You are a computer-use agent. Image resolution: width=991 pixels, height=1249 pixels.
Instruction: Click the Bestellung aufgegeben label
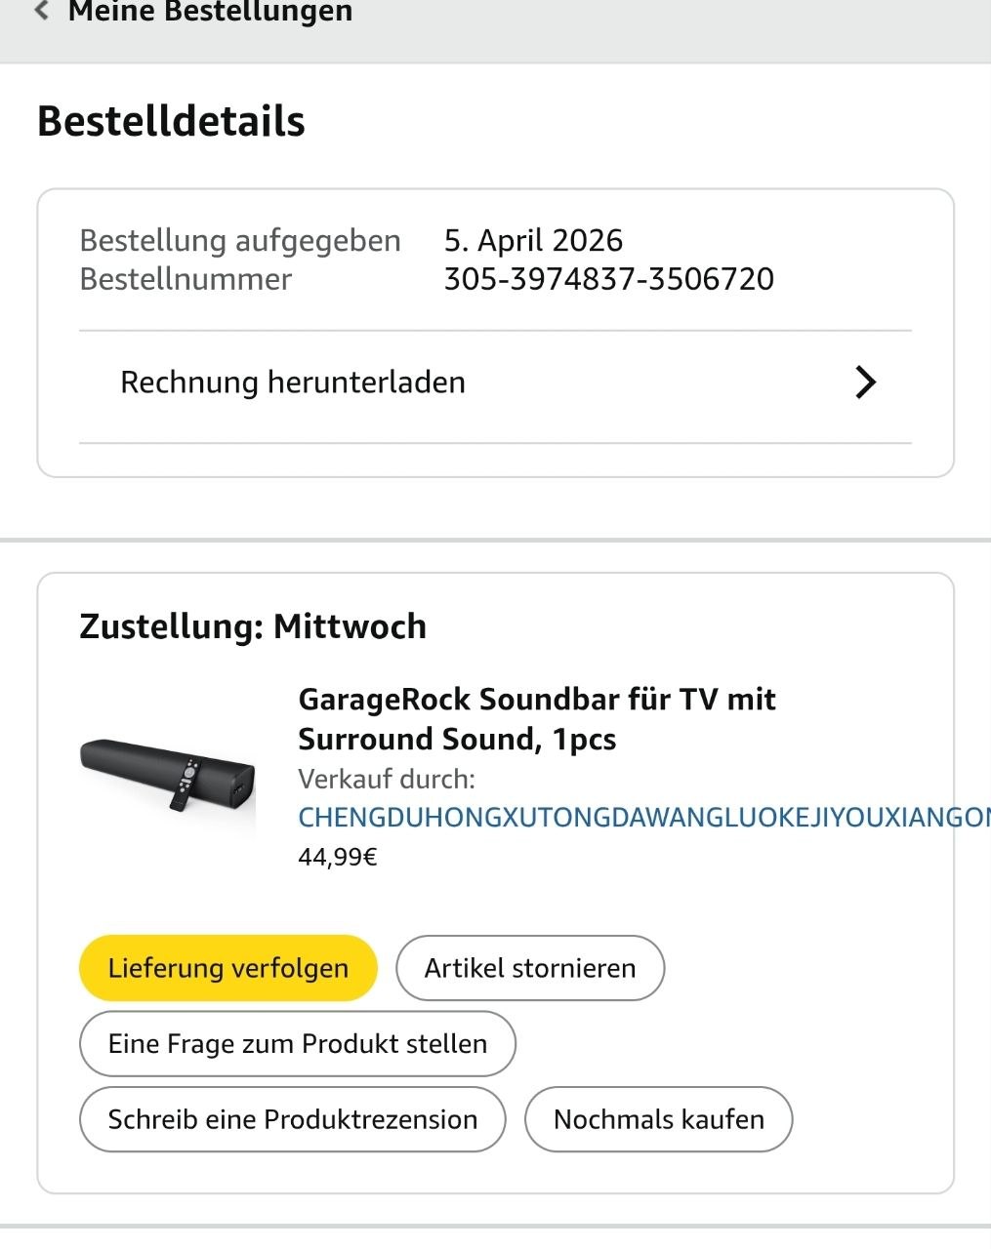coord(240,240)
